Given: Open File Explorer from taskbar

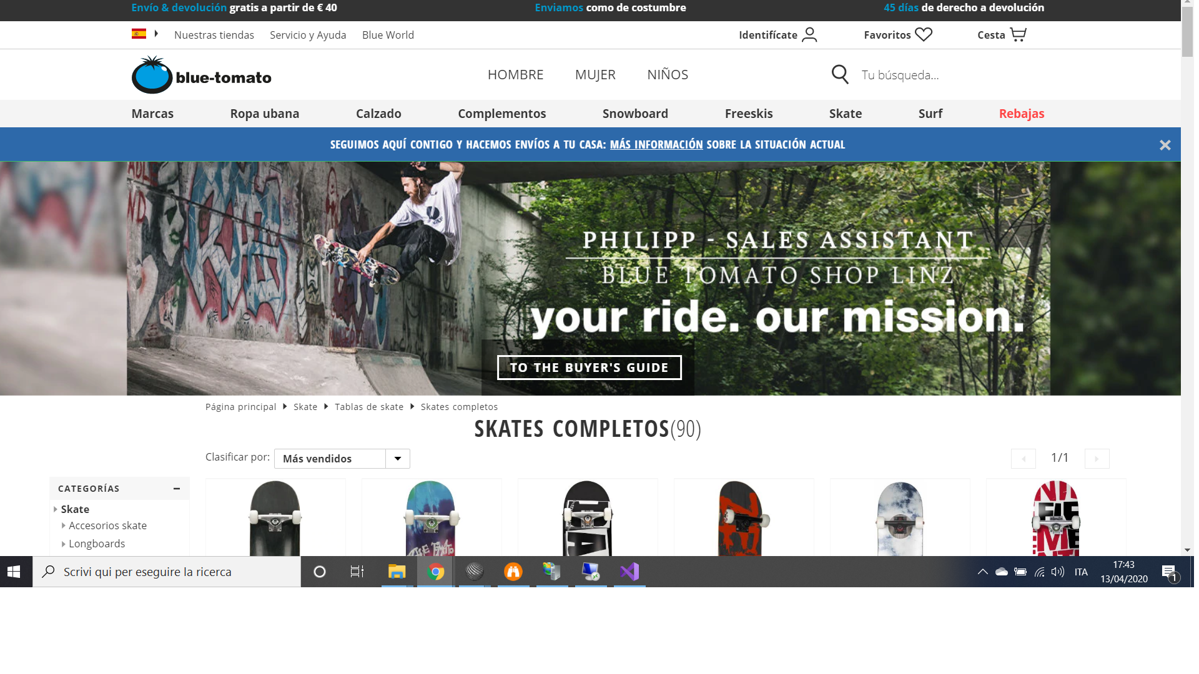Looking at the screenshot, I should [x=397, y=572].
